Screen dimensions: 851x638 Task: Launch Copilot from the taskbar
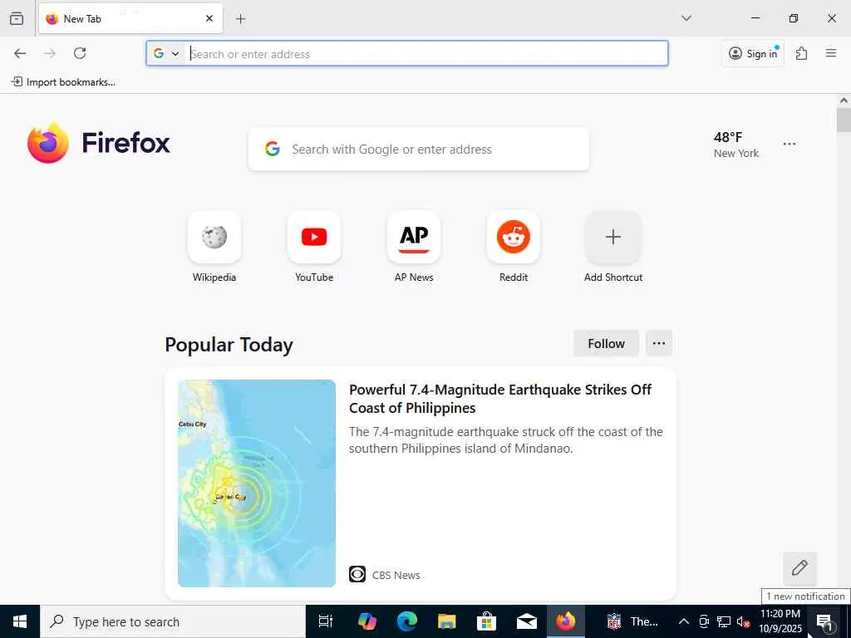367,621
